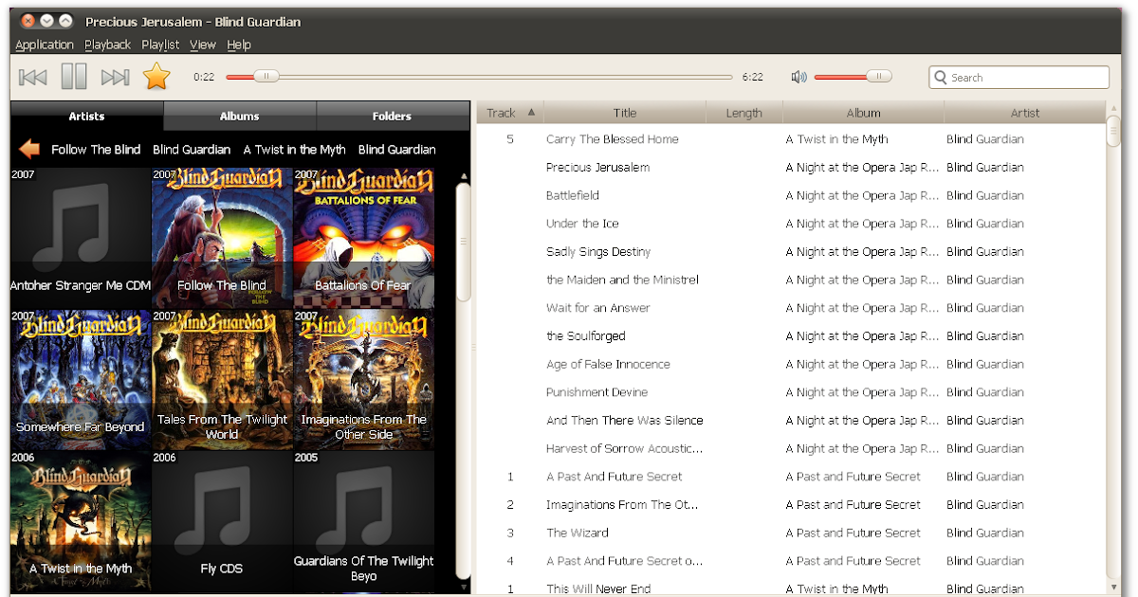Click the album browser scrollbar
Viewport: 1138px width, 597px height.
click(463, 242)
